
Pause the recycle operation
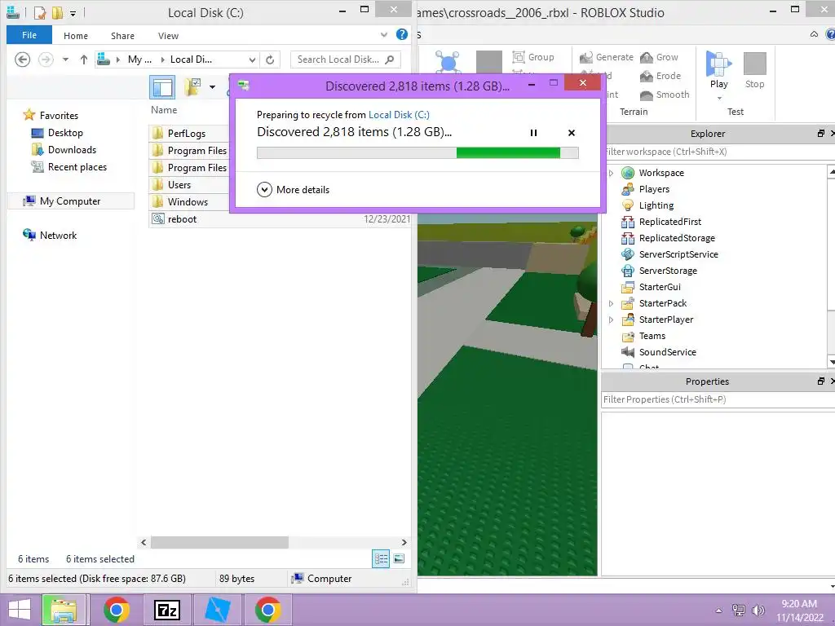pyautogui.click(x=533, y=133)
